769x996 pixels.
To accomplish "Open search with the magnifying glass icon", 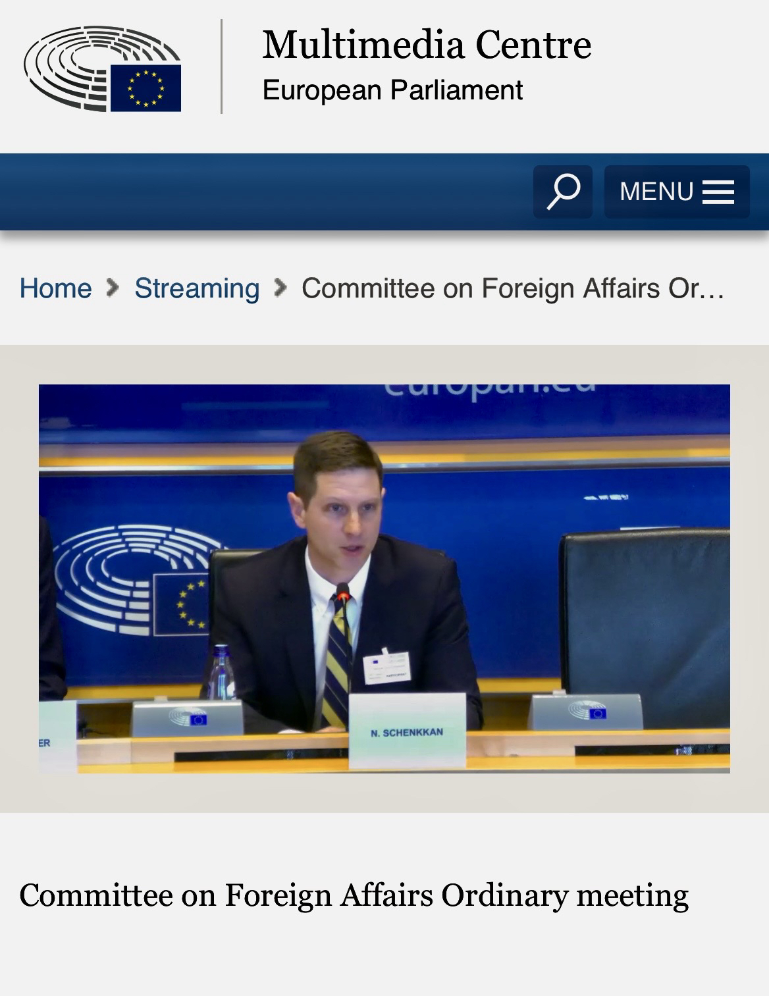I will point(563,192).
